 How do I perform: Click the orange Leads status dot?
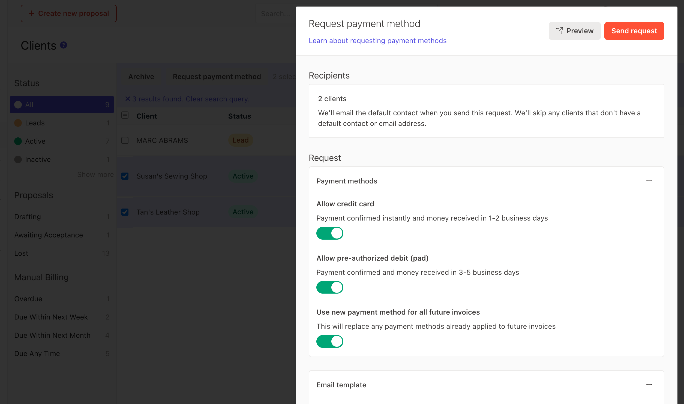pyautogui.click(x=18, y=123)
